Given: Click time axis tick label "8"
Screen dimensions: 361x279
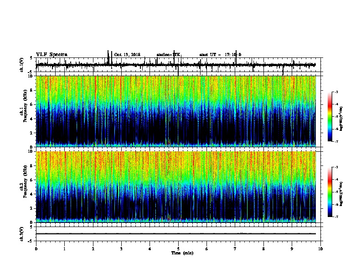Looking at the screenshot, I should pos(263,249).
